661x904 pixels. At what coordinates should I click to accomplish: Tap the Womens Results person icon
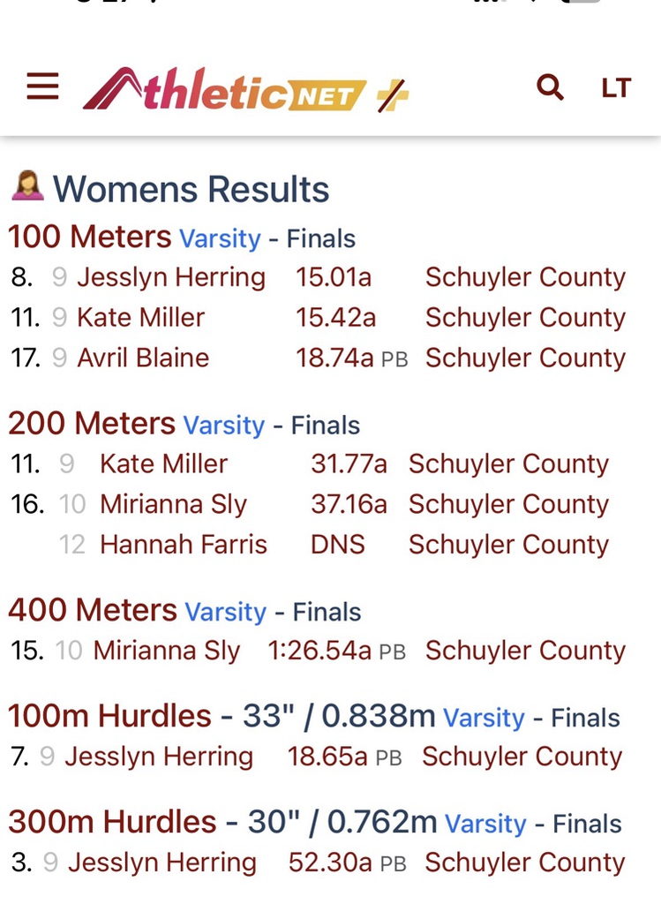[27, 187]
